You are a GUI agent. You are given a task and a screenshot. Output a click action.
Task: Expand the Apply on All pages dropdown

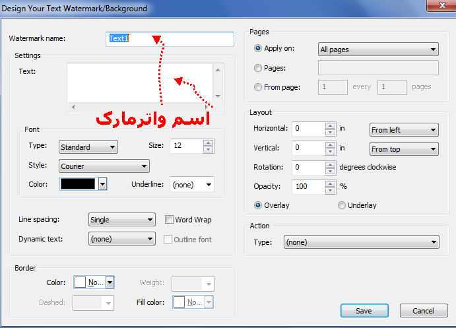pos(378,49)
